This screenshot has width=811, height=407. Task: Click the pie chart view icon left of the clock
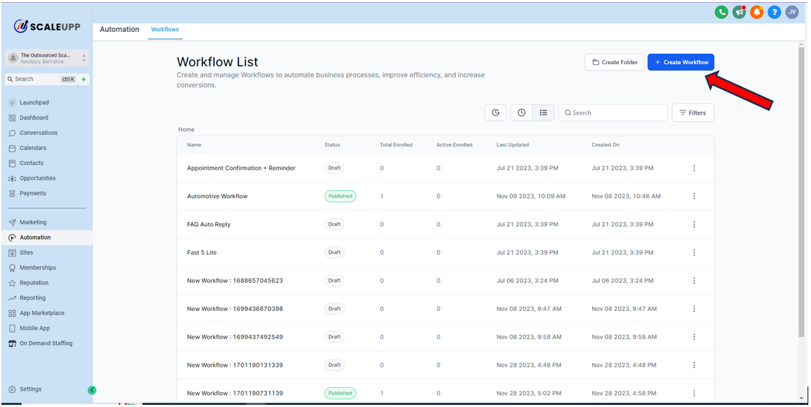click(495, 112)
